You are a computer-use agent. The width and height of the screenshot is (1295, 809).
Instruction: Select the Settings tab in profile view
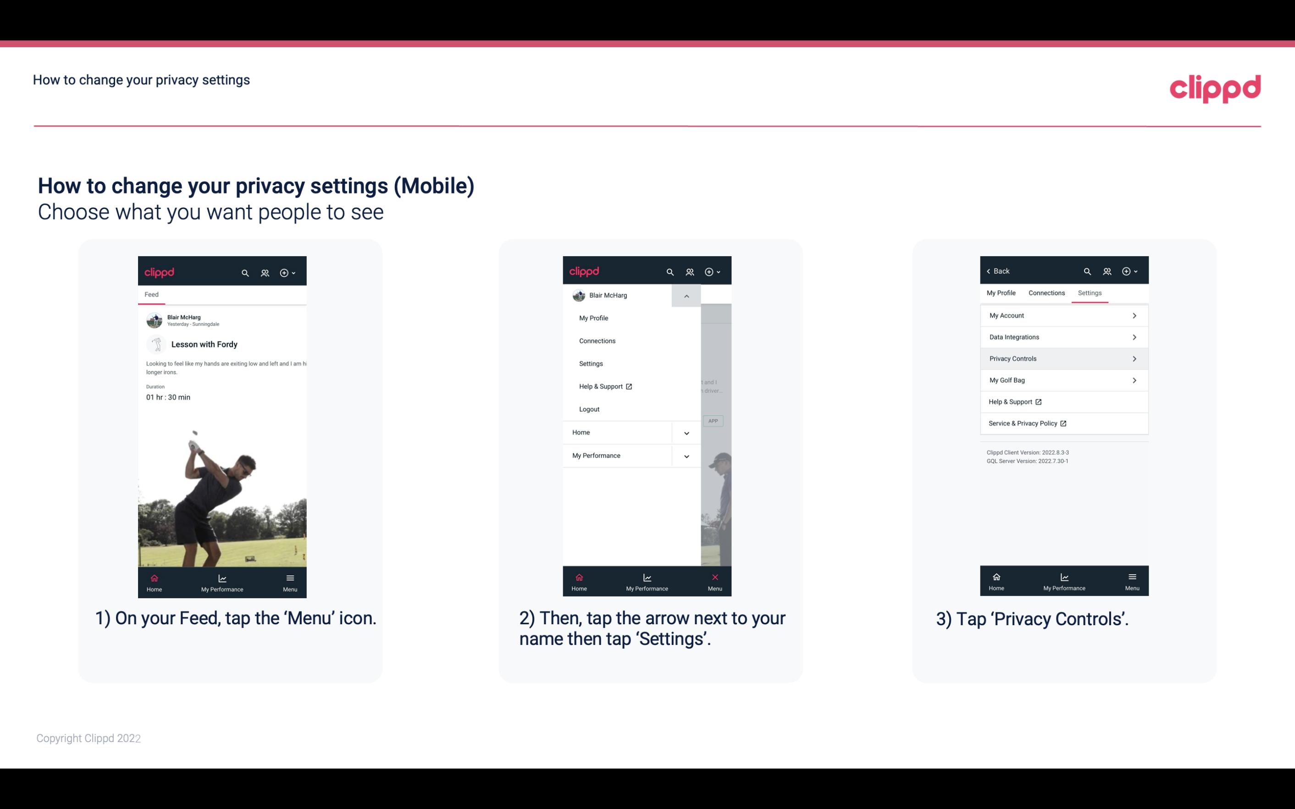1090,292
